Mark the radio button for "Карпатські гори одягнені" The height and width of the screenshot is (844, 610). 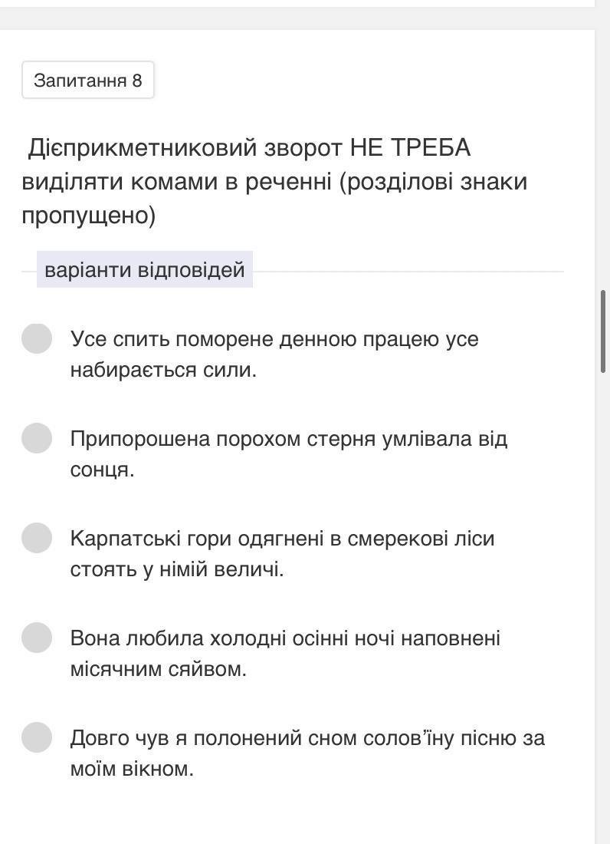click(x=37, y=538)
